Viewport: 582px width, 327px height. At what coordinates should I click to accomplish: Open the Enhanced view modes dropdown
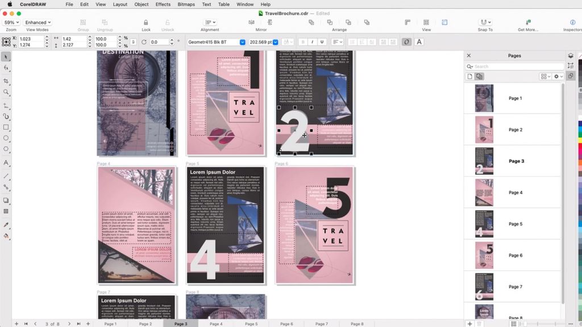tap(38, 22)
